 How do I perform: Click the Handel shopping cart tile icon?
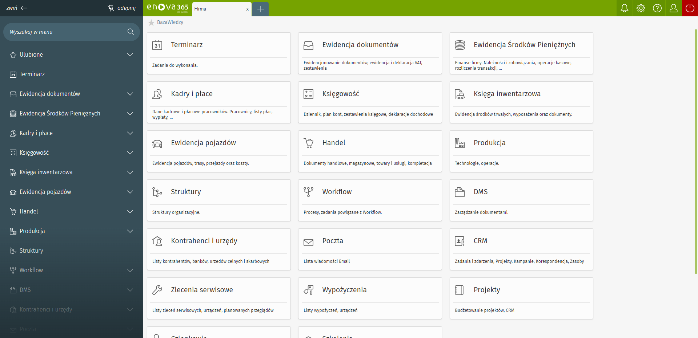(x=309, y=143)
